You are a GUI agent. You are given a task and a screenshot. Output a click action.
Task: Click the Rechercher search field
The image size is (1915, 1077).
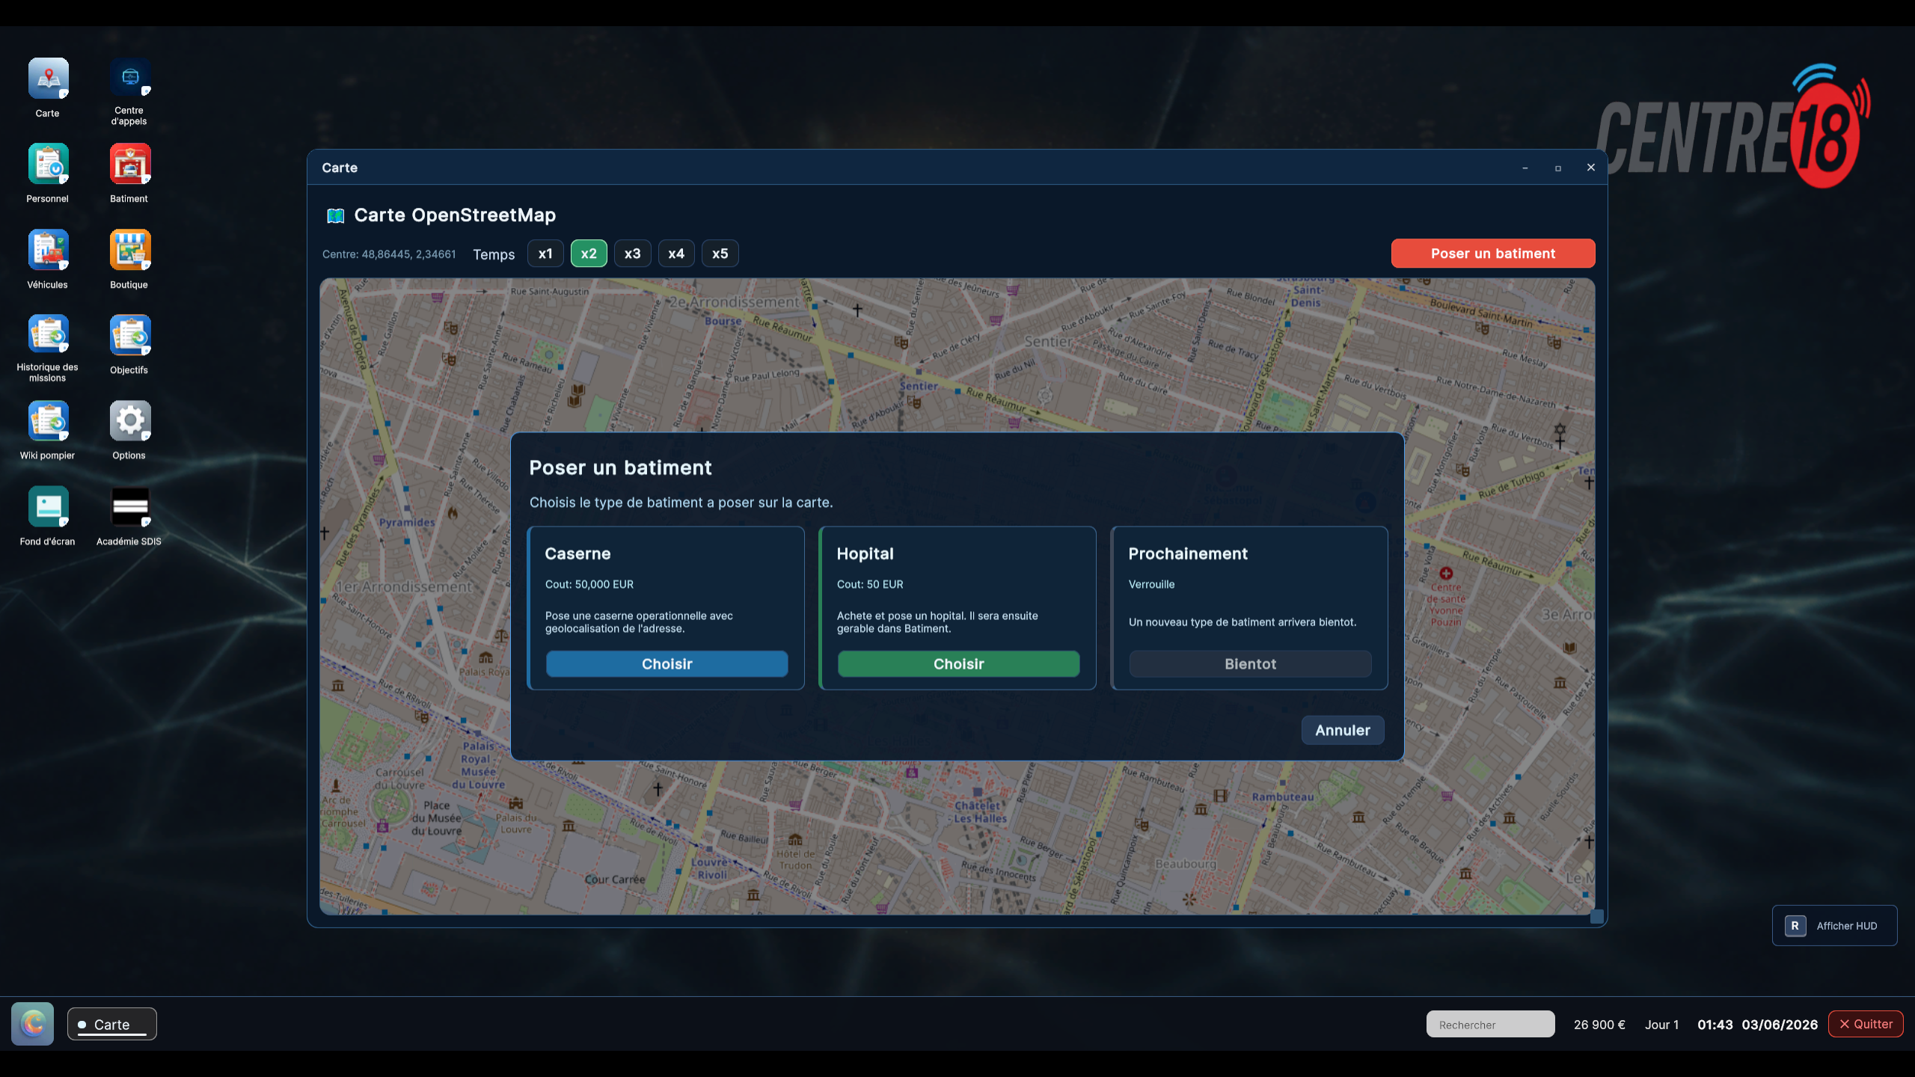[x=1490, y=1025]
